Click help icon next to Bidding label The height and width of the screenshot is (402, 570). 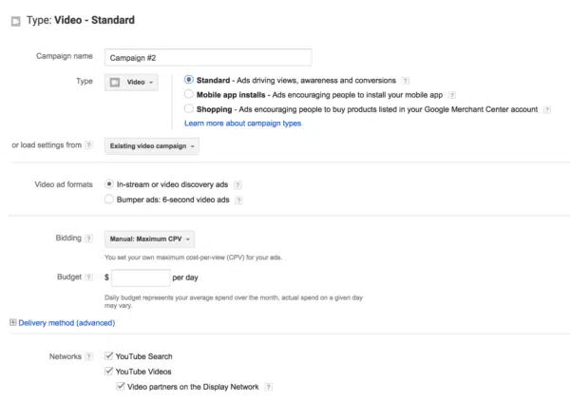88,239
